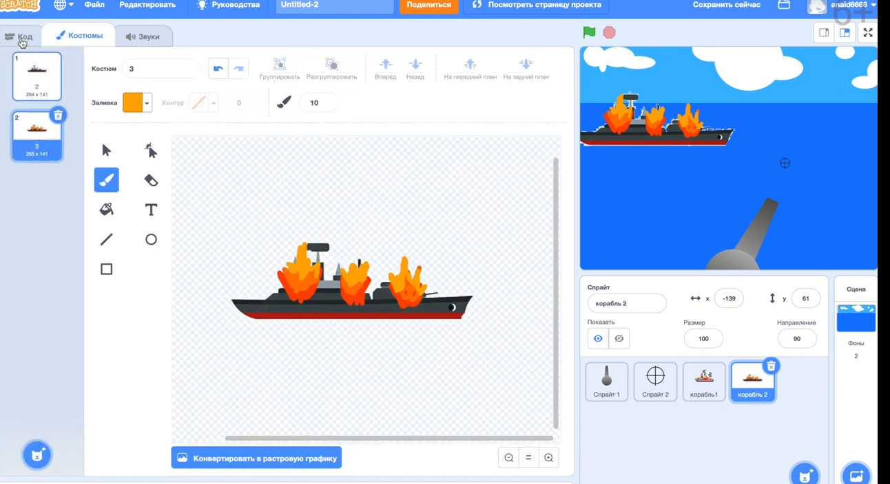Click the orange fill color swatch
Viewport: 890px width, 484px height.
[x=132, y=102]
